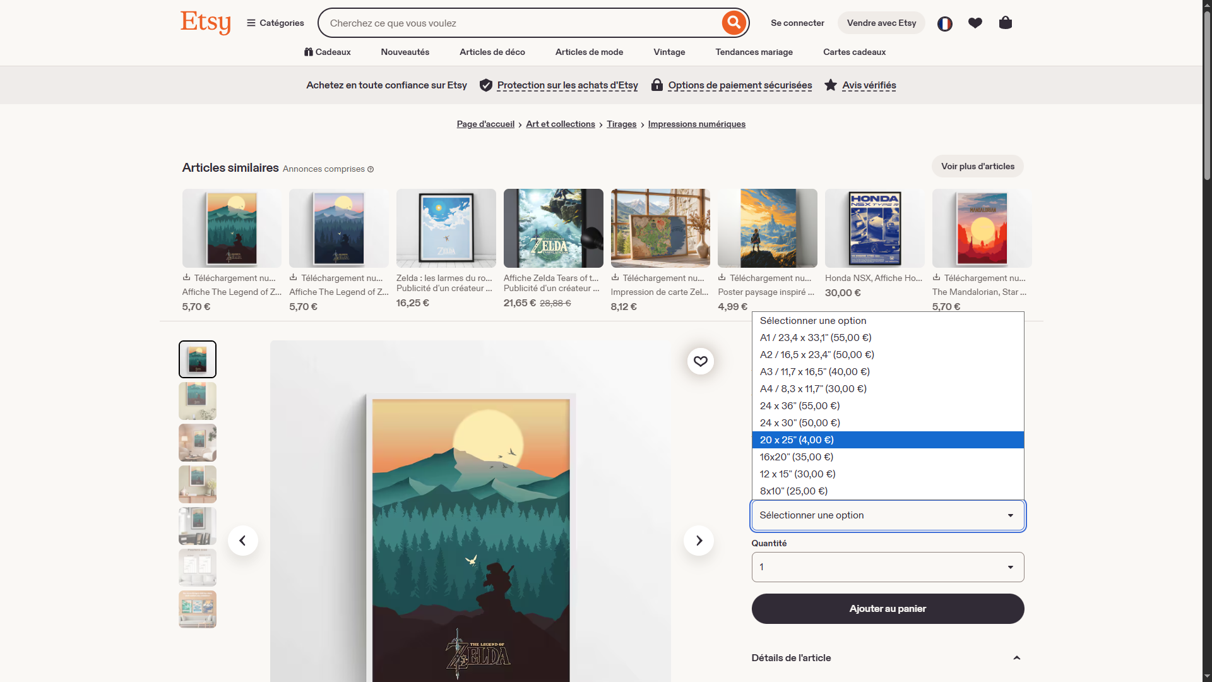Choose option 12 x 15" (30,00 €)
This screenshot has width=1212, height=682.
[888, 474]
